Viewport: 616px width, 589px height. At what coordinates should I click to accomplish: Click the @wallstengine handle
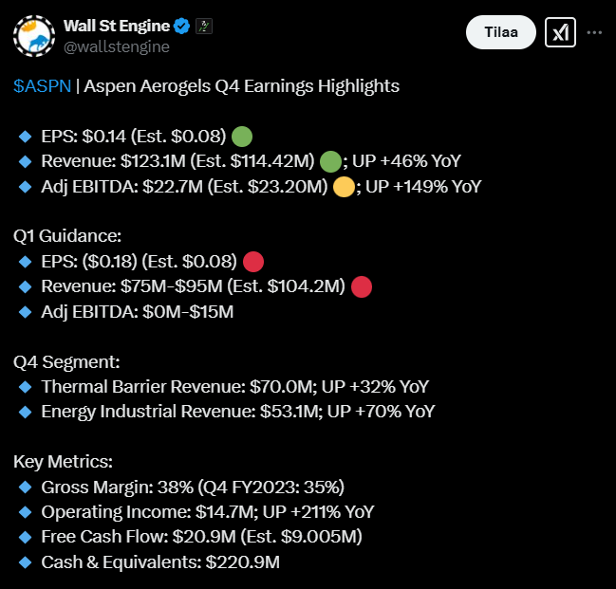point(117,46)
